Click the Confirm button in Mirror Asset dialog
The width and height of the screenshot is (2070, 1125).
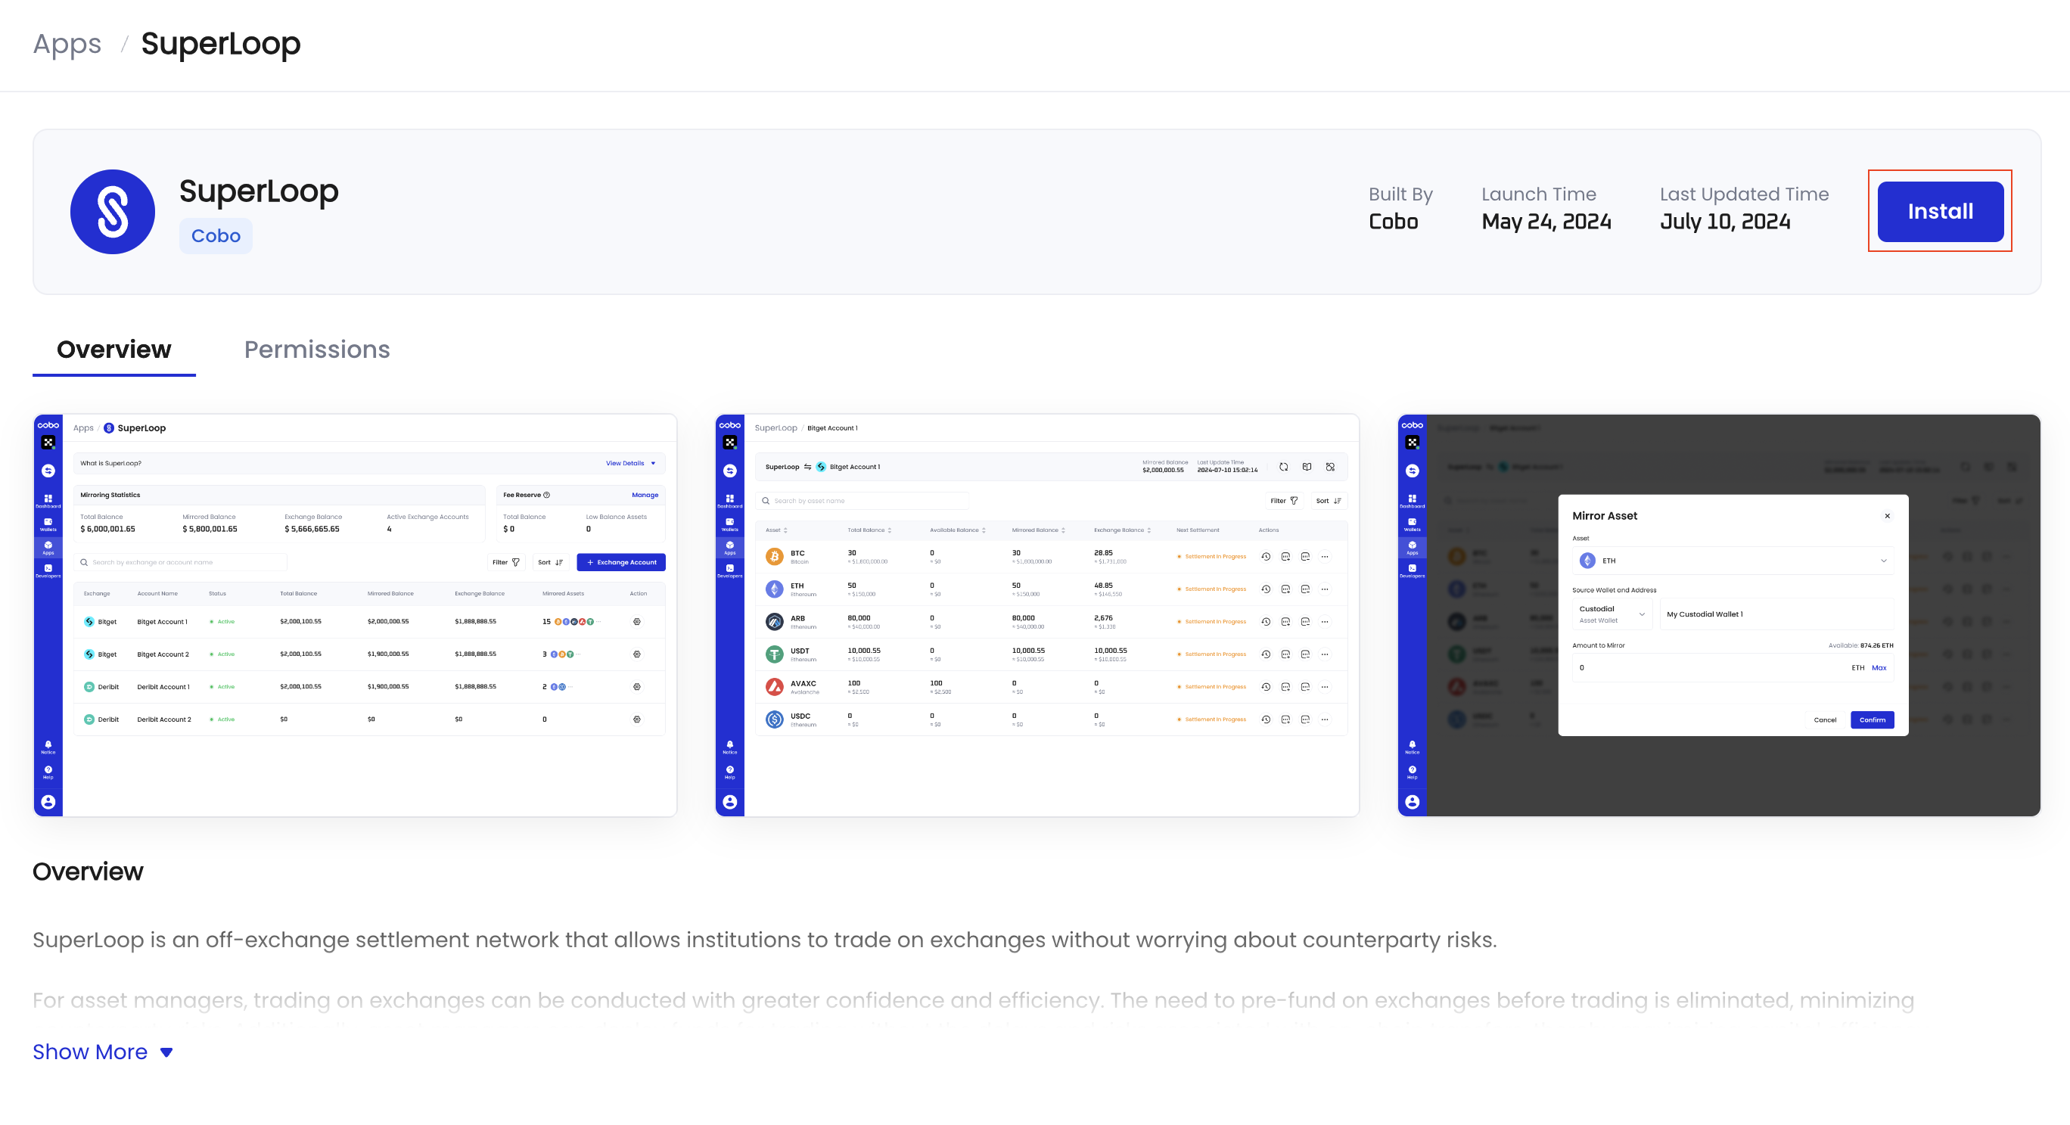[1872, 720]
